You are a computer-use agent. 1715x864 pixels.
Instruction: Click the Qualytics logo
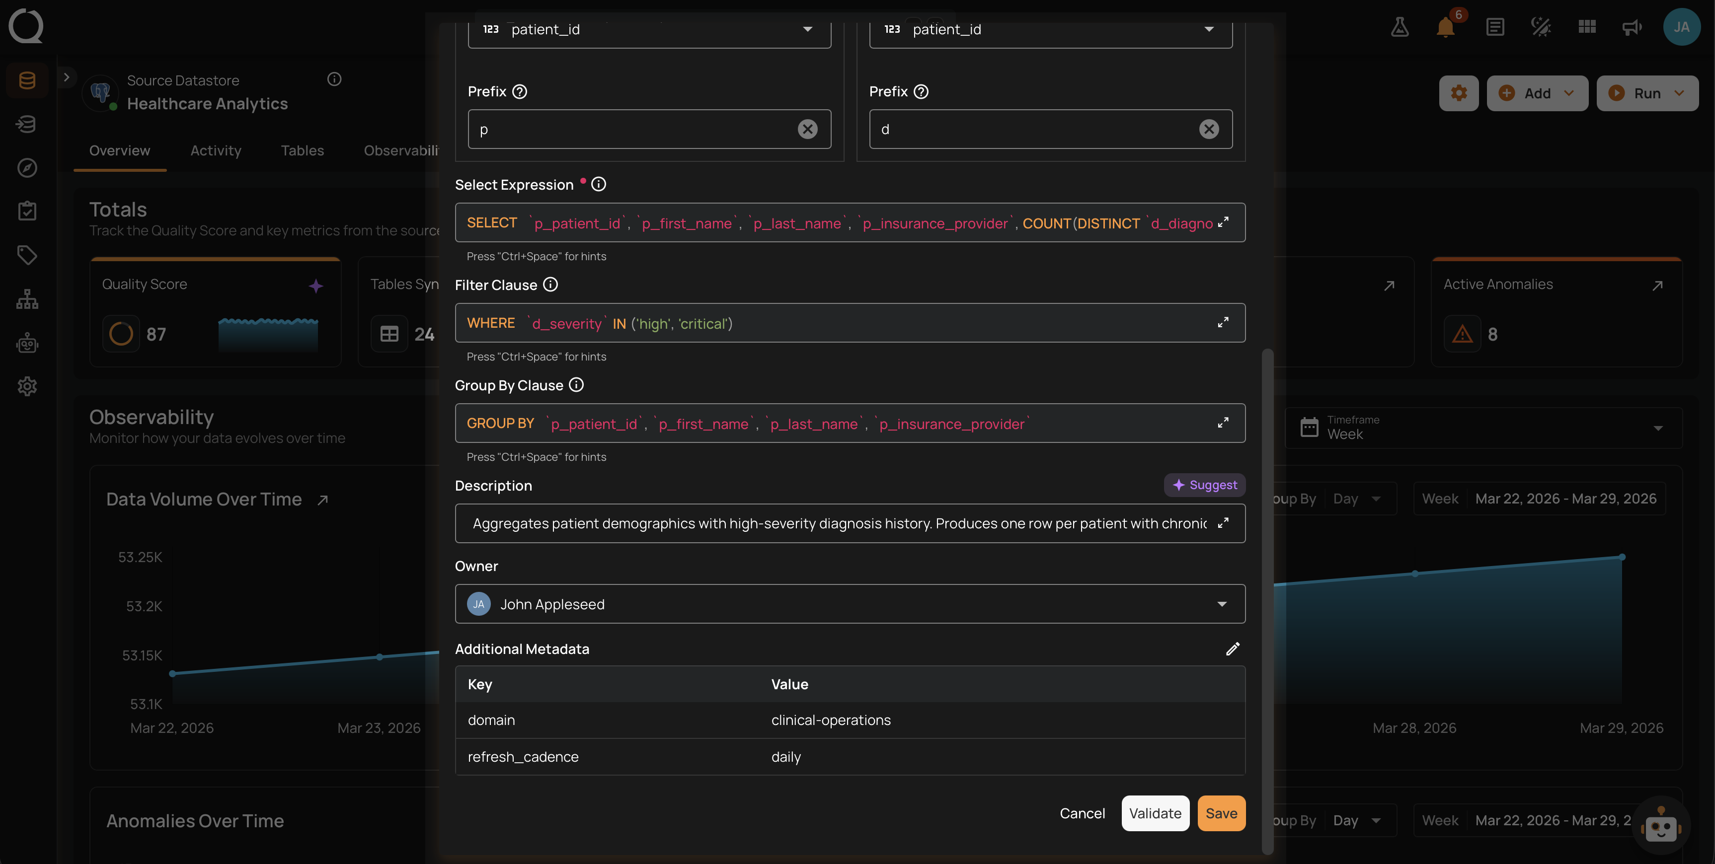coord(26,27)
